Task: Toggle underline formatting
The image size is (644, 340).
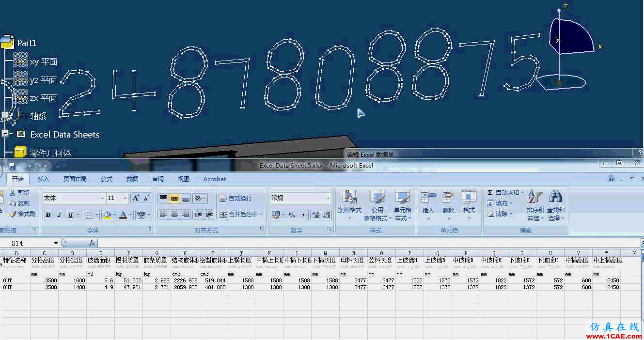Action: pyautogui.click(x=71, y=215)
